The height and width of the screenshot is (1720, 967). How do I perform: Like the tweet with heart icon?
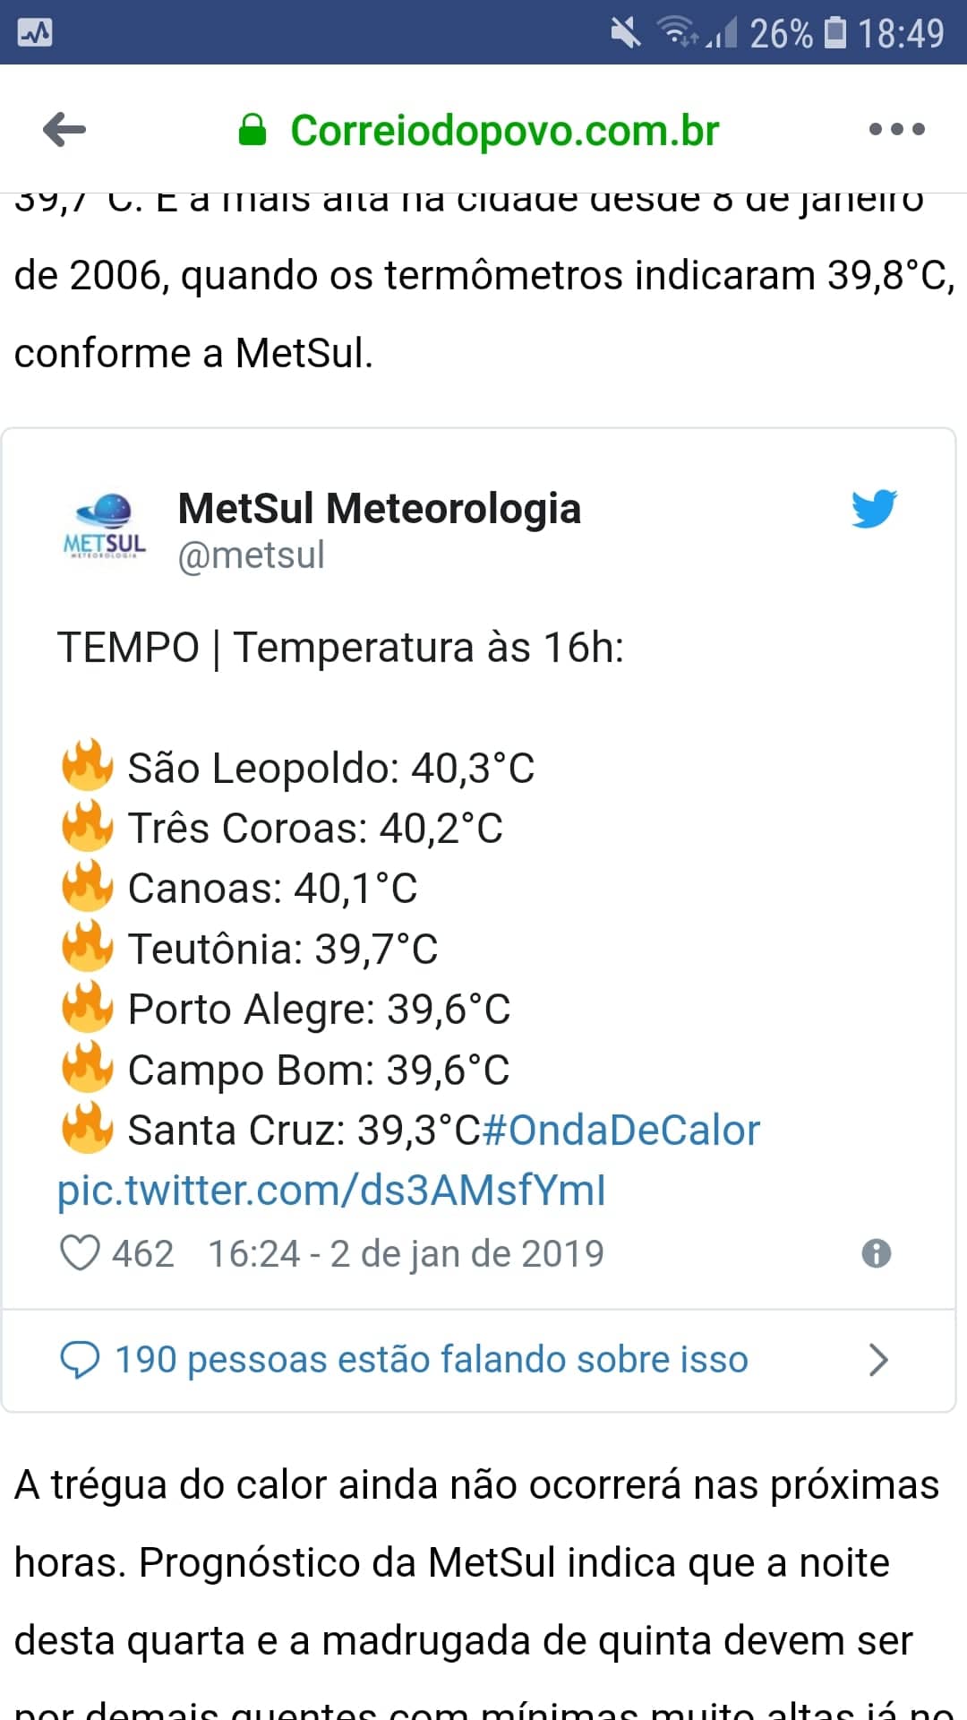click(x=79, y=1253)
